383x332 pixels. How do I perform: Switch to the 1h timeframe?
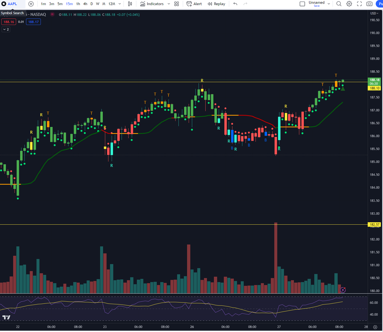[x=78, y=4]
